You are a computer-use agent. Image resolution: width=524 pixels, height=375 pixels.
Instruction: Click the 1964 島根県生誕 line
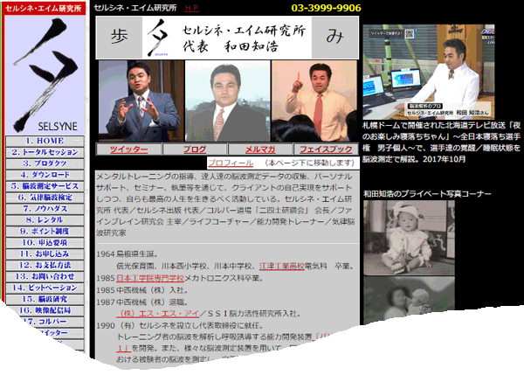[128, 253]
